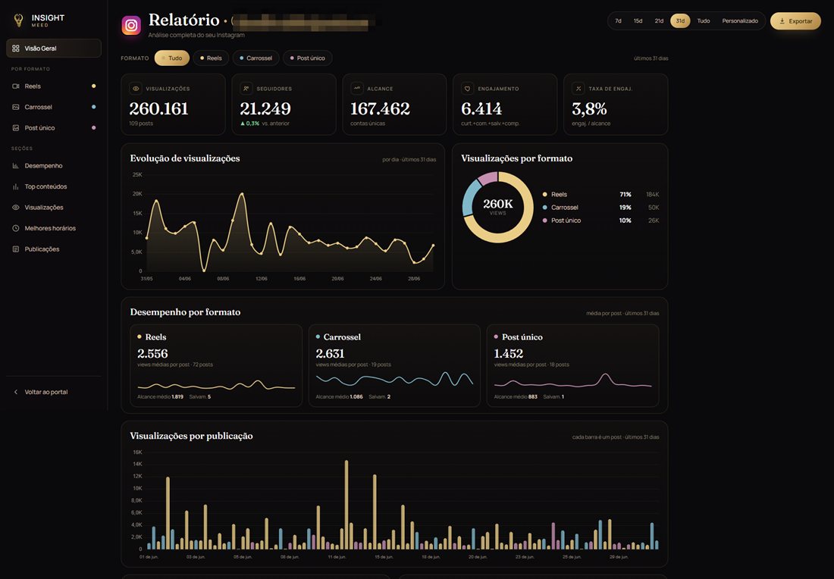The height and width of the screenshot is (579, 834).
Task: Filter by Carrossel format pill
Action: 256,58
